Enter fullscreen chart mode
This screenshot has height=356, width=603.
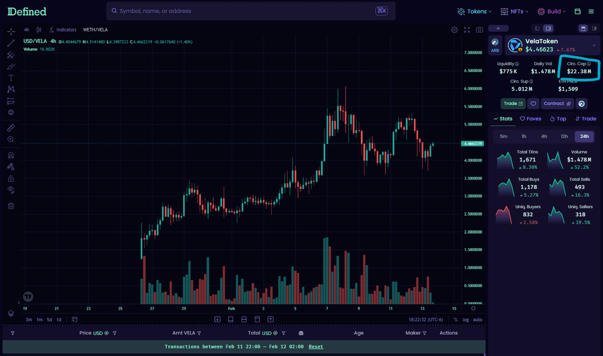click(x=467, y=30)
